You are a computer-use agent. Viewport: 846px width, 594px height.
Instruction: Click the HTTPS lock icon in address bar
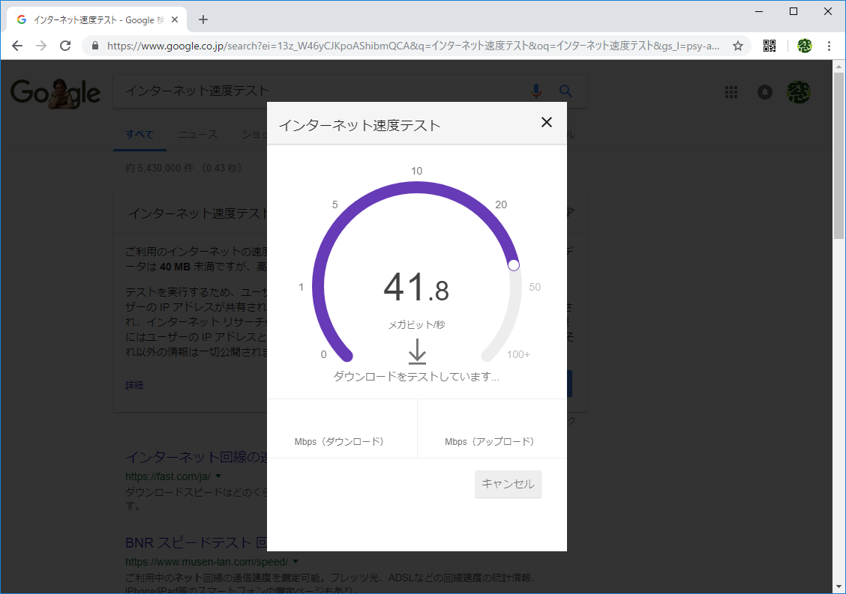pos(94,45)
